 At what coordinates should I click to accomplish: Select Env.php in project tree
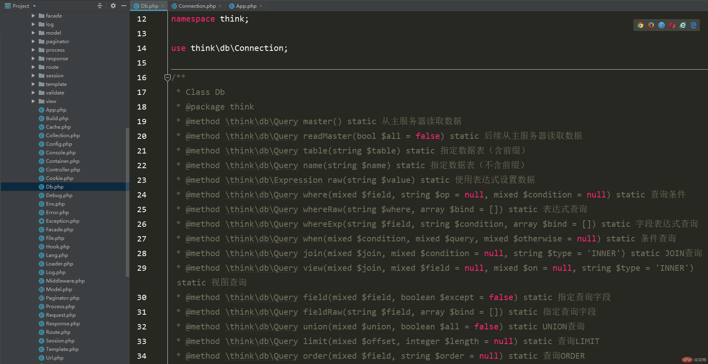52,204
